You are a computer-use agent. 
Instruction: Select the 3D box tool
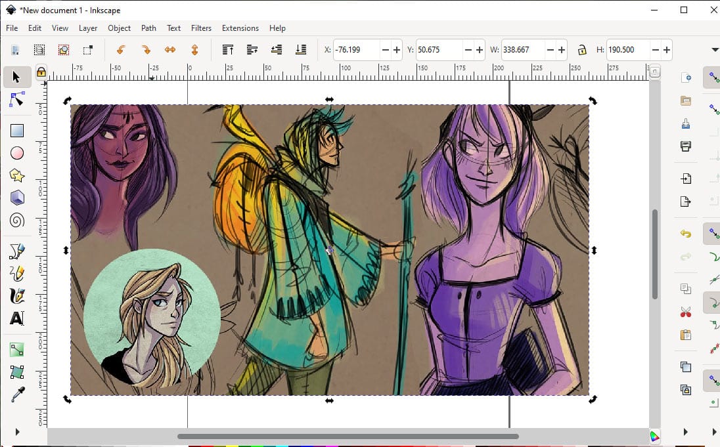17,198
